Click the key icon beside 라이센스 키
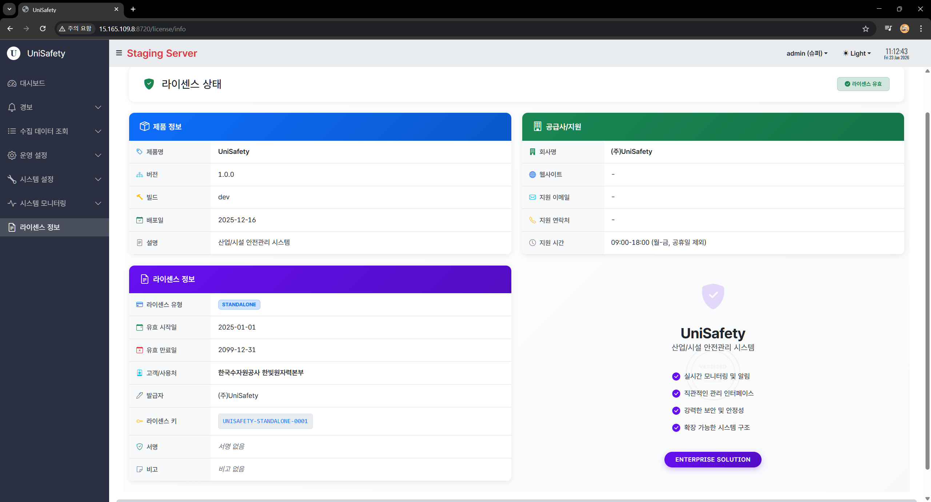The height and width of the screenshot is (502, 931). coord(139,421)
